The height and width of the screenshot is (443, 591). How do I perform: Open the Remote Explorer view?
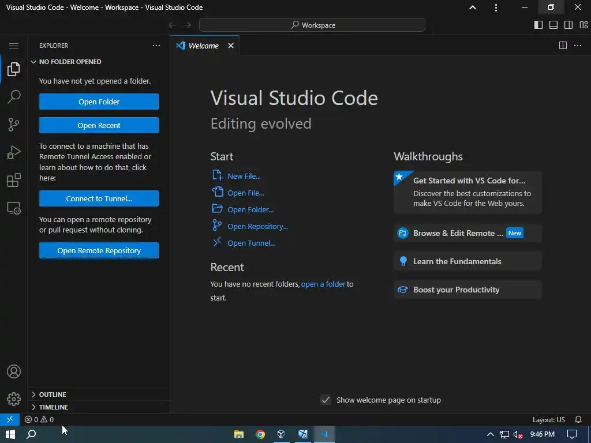point(14,208)
